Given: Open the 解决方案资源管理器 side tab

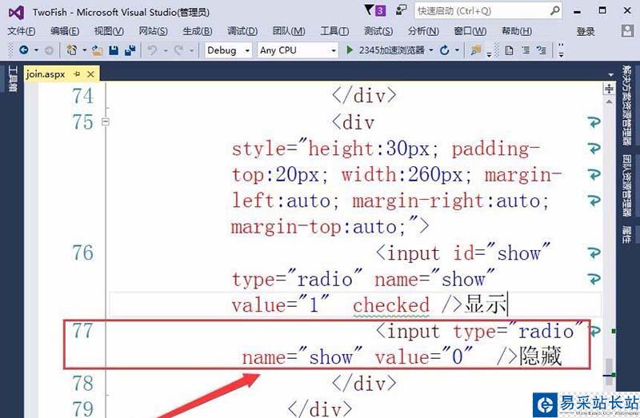Looking at the screenshot, I should coord(626,105).
